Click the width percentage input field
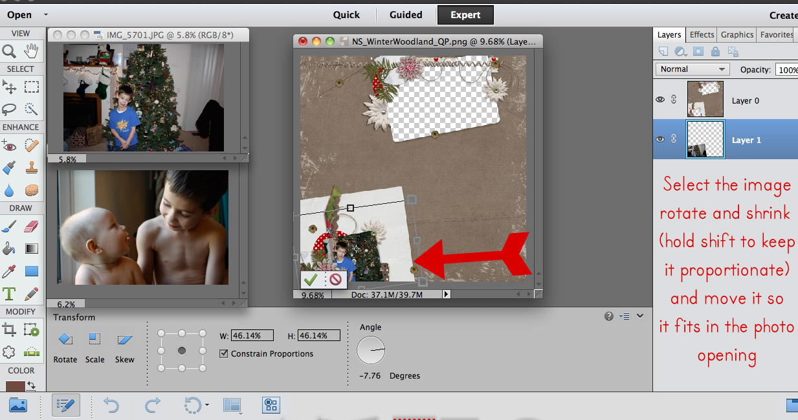 coord(252,335)
